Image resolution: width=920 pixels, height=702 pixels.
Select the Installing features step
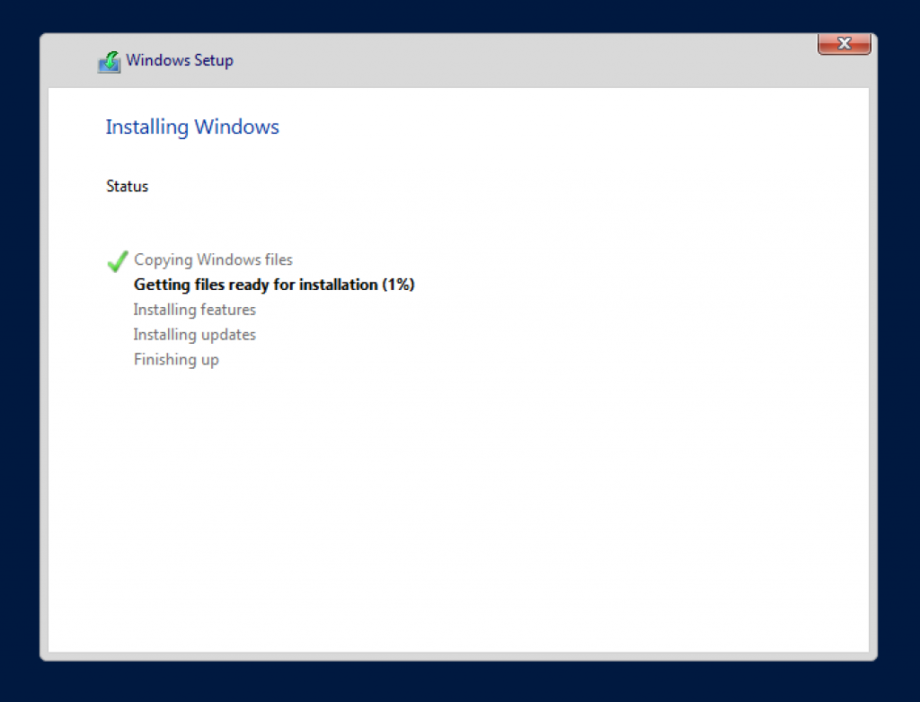tap(194, 309)
